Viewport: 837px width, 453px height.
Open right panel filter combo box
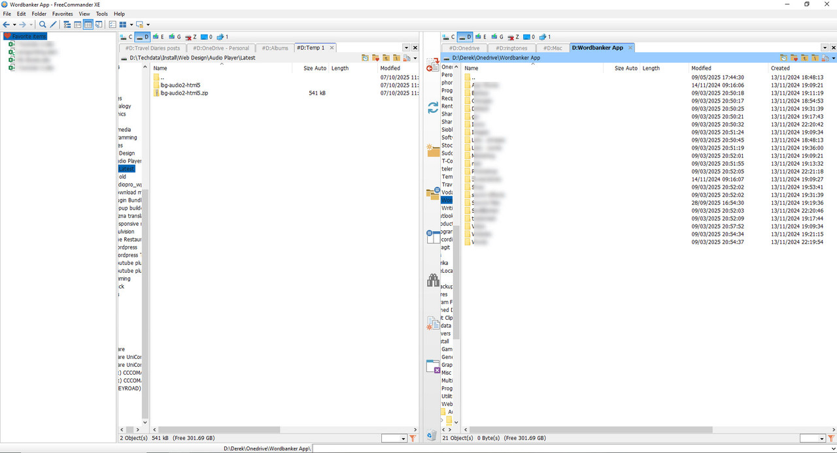[x=813, y=439]
